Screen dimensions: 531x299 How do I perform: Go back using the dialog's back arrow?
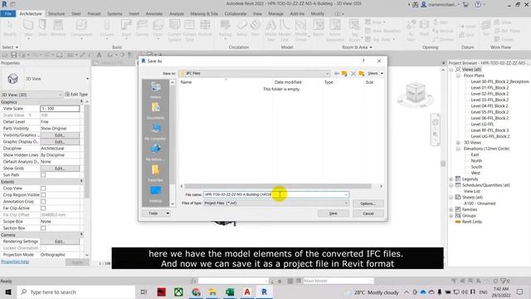click(x=336, y=73)
